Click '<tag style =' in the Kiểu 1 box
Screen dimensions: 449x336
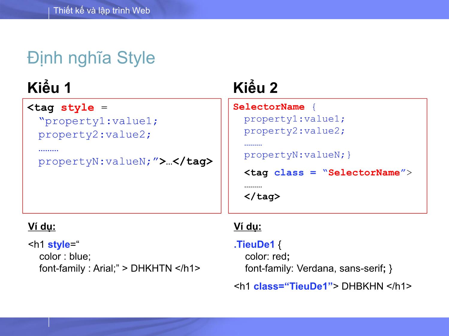click(x=67, y=108)
